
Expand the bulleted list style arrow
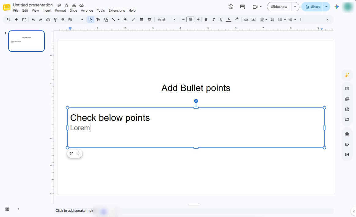click(285, 20)
